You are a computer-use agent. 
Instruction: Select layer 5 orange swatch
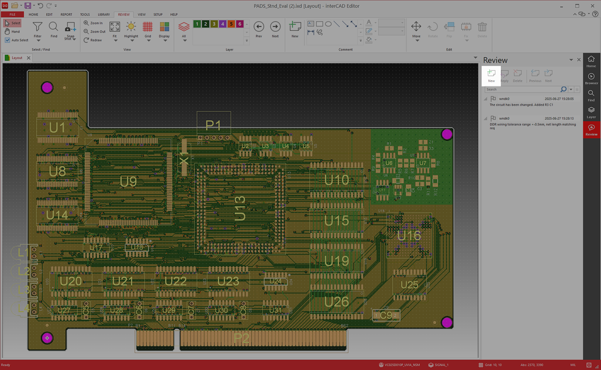[231, 24]
